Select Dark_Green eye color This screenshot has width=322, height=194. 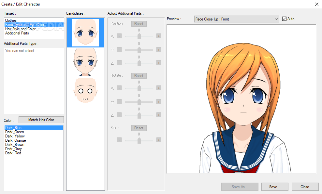click(x=34, y=132)
